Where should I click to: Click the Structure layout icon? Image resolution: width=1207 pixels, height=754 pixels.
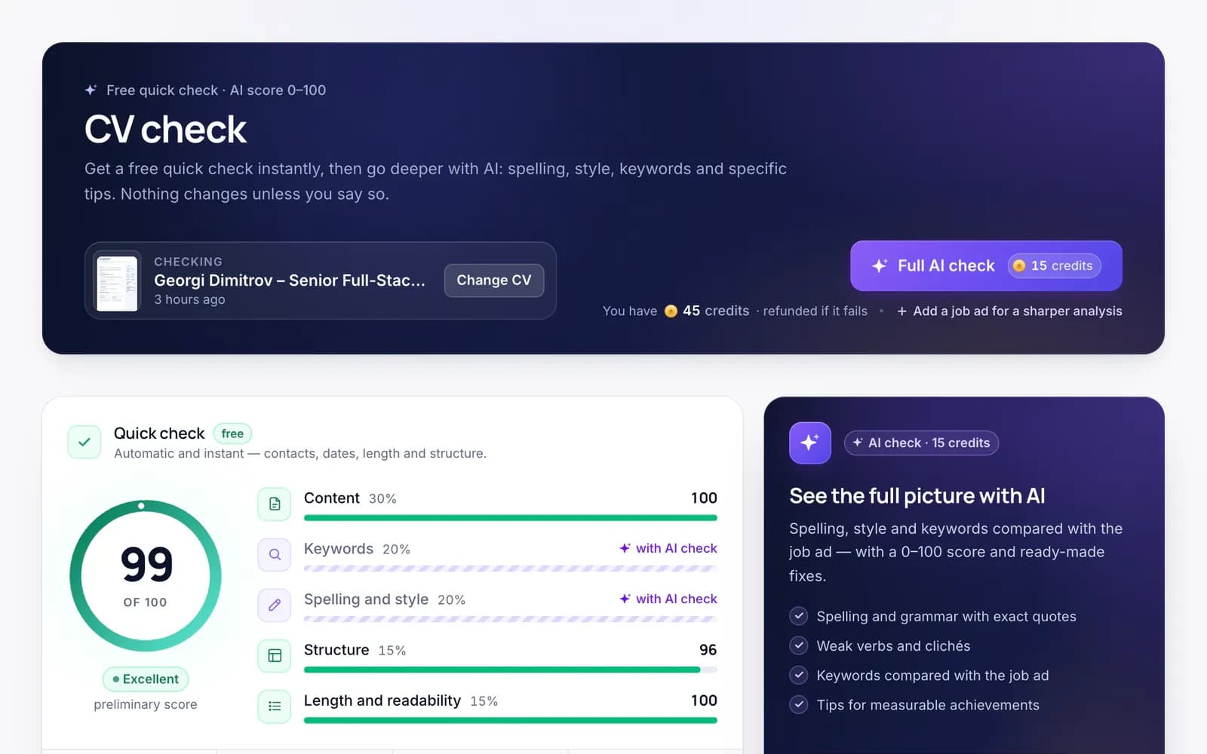pyautogui.click(x=275, y=655)
